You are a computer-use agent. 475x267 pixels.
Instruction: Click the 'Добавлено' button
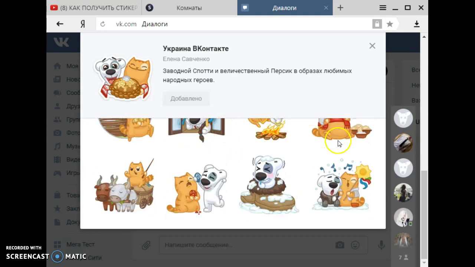pyautogui.click(x=186, y=99)
